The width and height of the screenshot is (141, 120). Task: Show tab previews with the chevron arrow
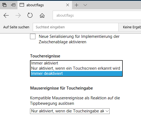point(85,5)
